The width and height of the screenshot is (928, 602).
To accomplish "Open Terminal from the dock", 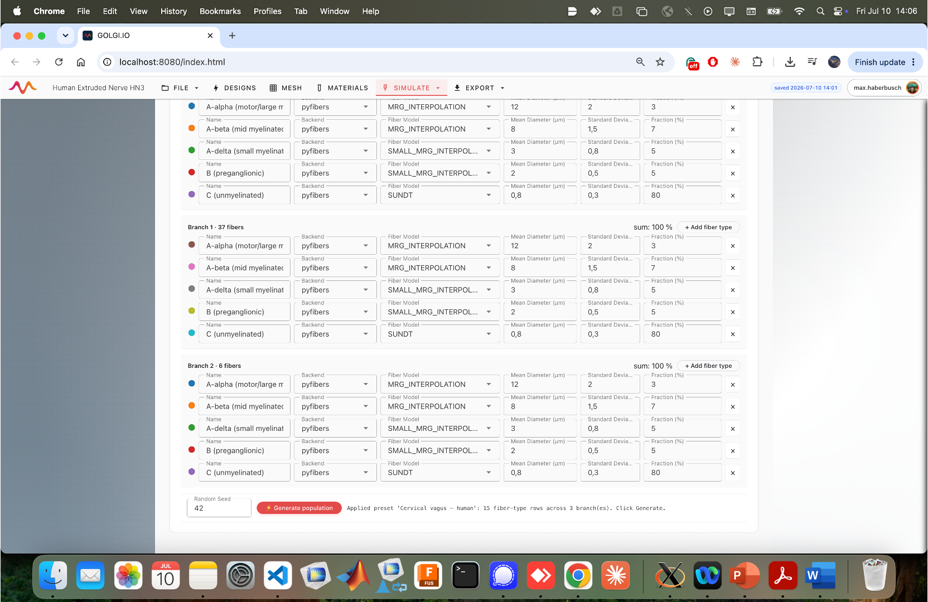I will (x=466, y=576).
